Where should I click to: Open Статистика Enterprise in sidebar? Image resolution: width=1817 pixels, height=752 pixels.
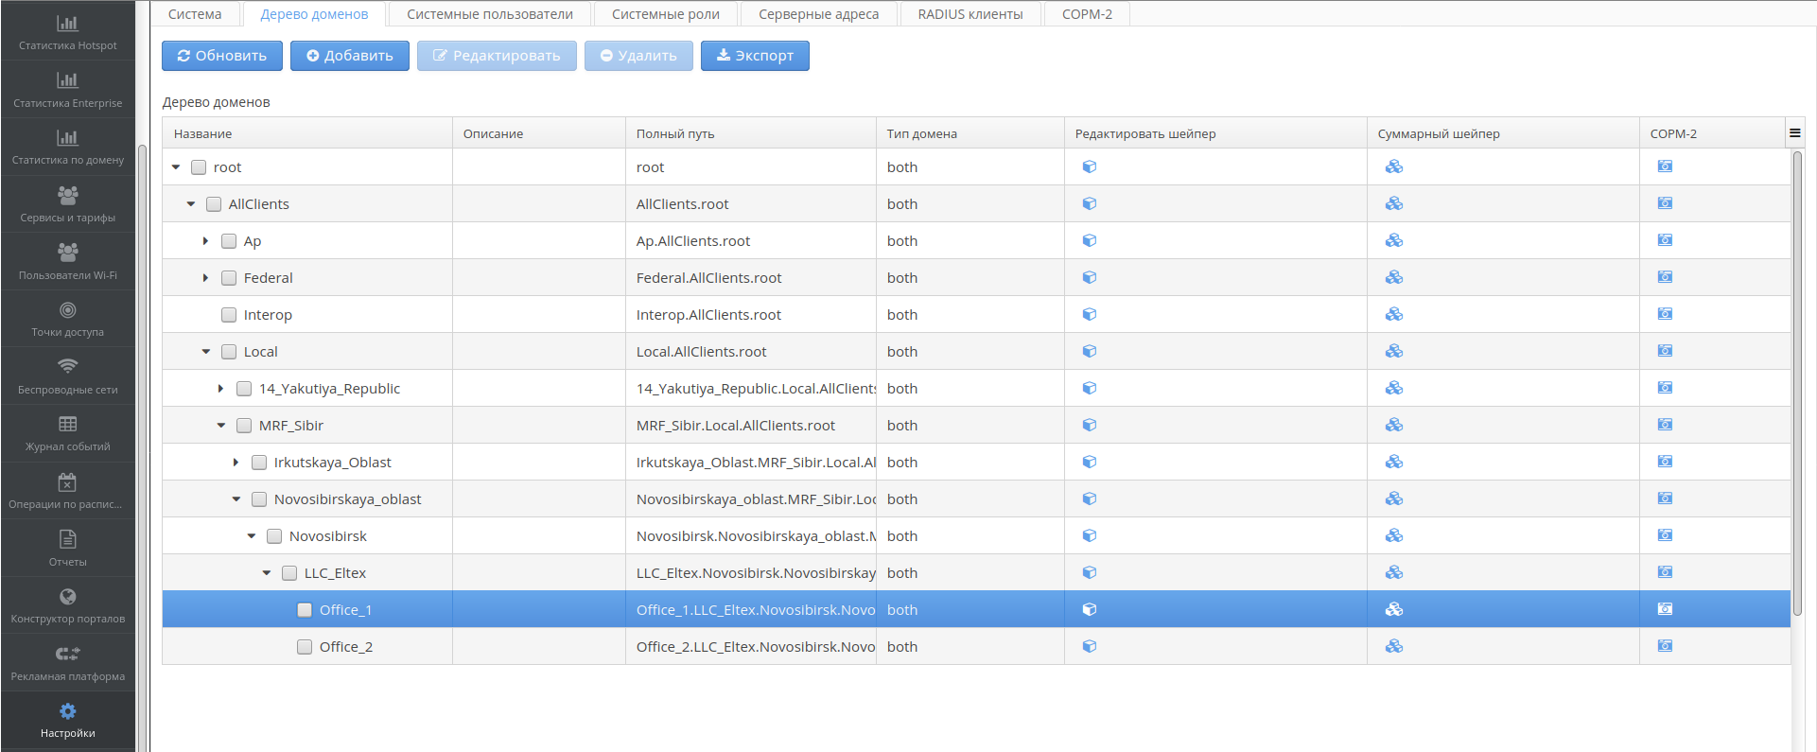coord(68,90)
